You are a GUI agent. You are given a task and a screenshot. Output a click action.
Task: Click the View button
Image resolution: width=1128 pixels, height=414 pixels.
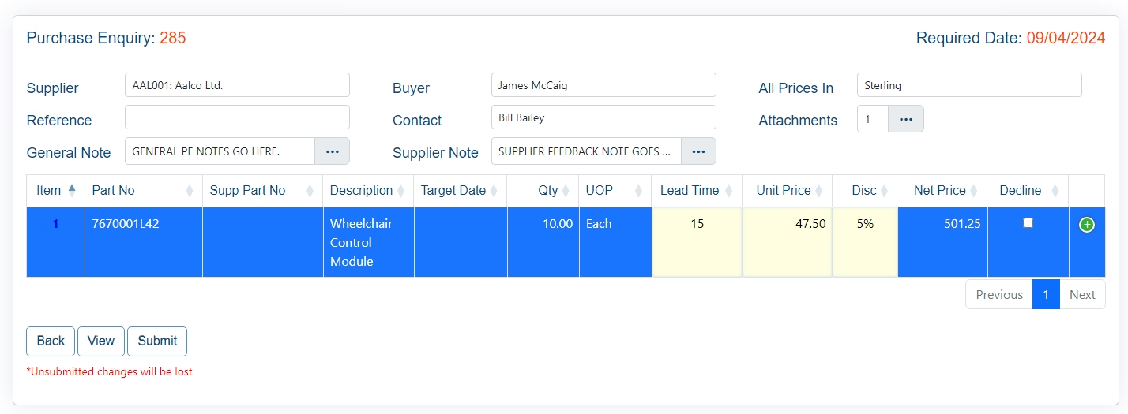coord(101,341)
